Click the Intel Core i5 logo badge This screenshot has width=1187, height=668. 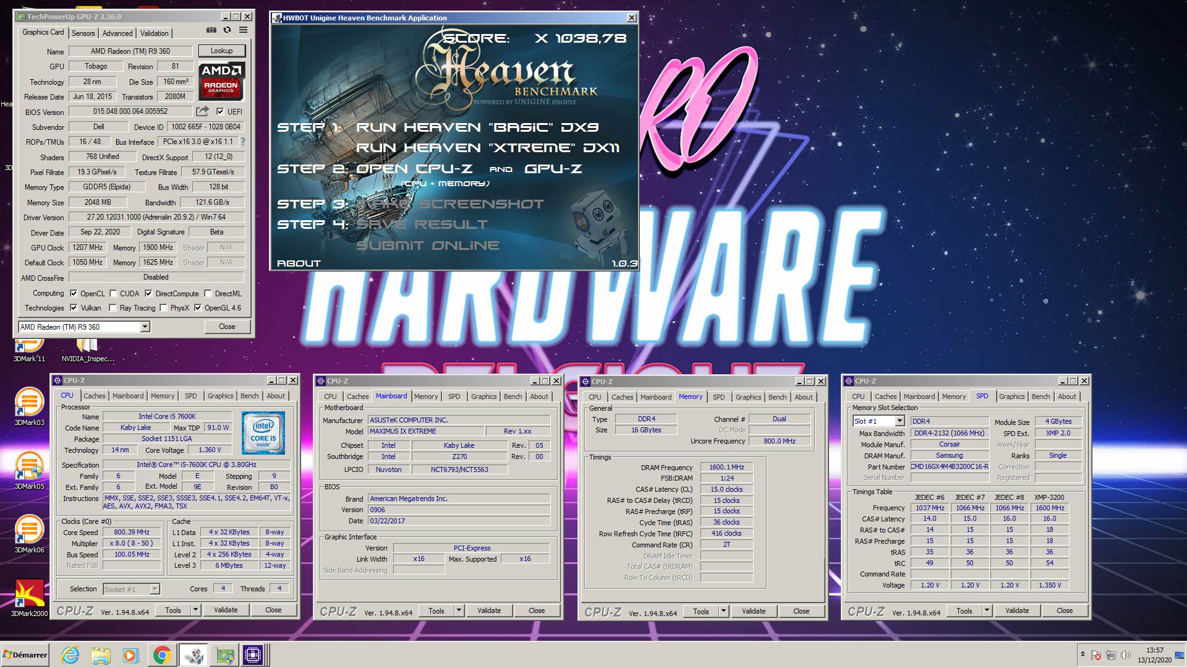pos(263,433)
